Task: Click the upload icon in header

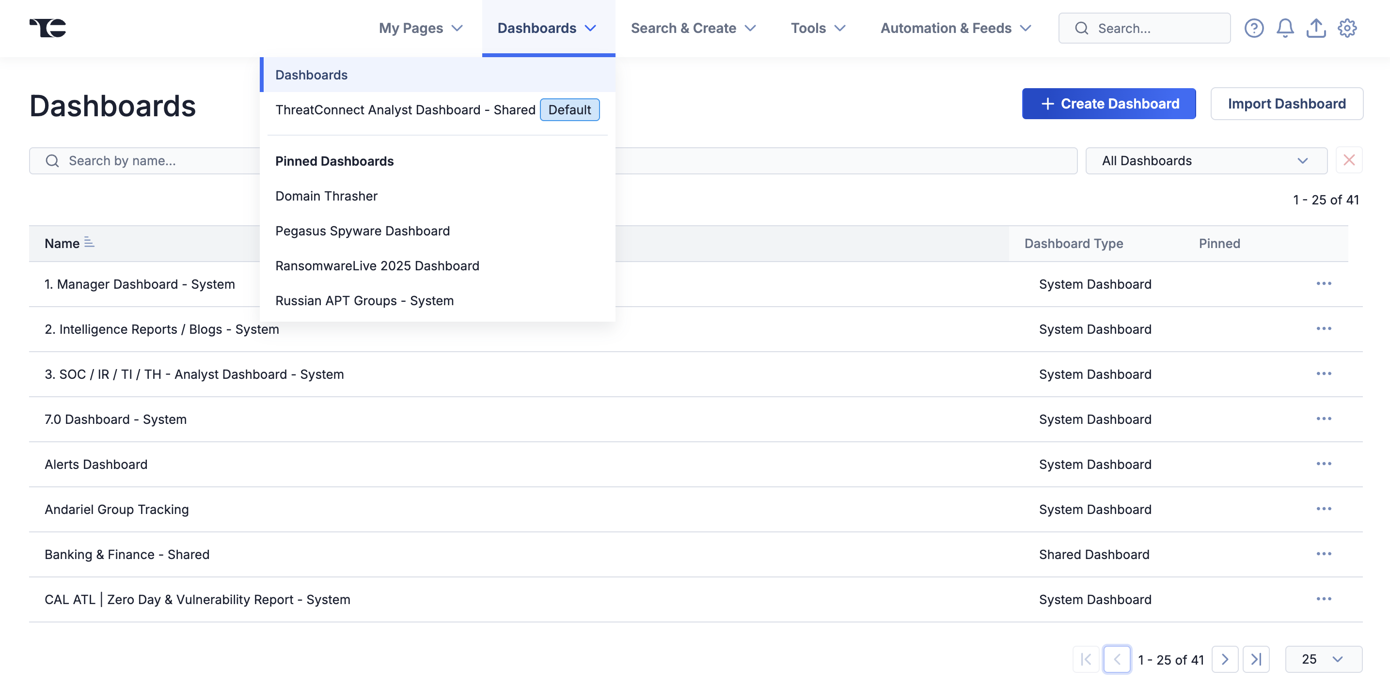Action: coord(1316,28)
